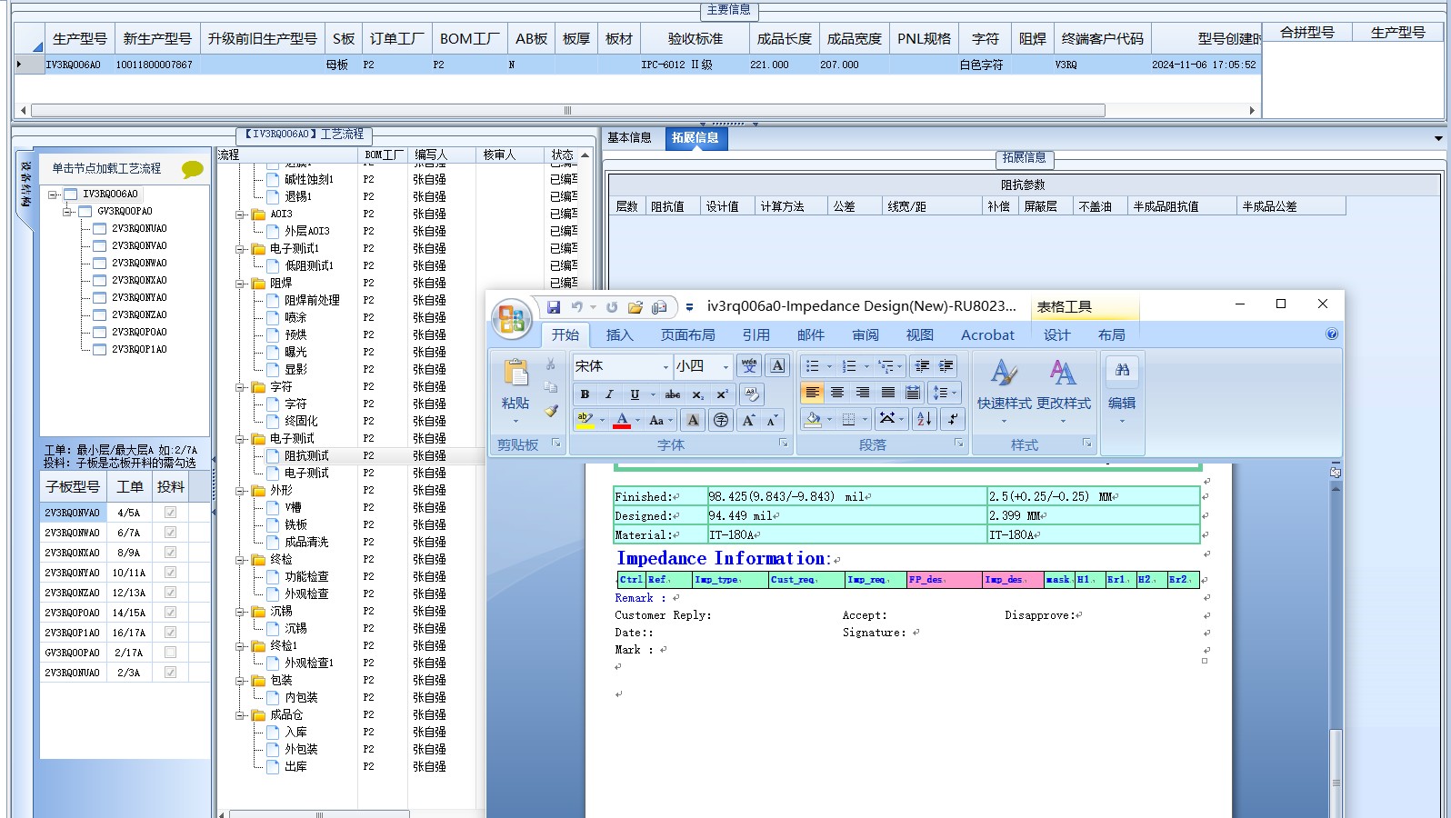1451x818 pixels.
Task: Open the 宋体 font name dropdown
Action: point(665,366)
